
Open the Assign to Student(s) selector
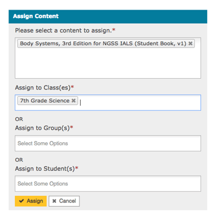[x=108, y=183]
